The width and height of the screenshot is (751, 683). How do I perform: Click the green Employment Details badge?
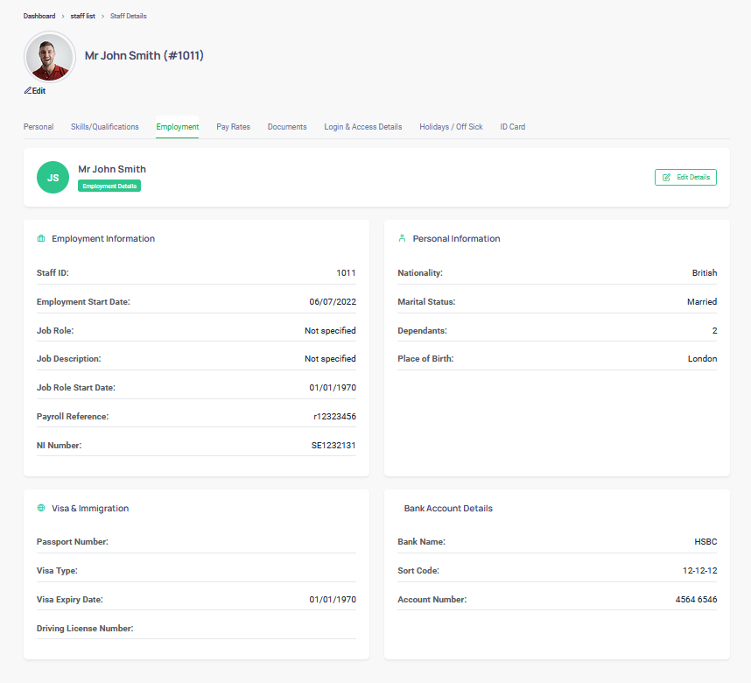(109, 186)
